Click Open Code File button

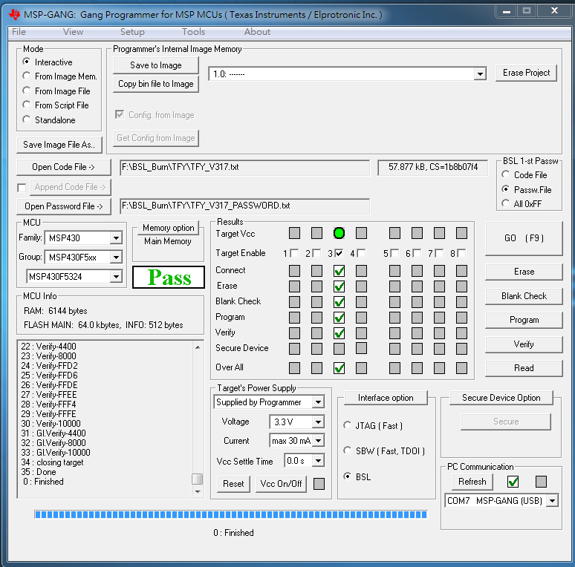coord(63,167)
